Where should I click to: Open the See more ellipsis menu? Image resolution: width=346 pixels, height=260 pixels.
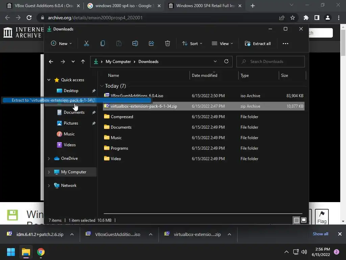click(x=285, y=44)
